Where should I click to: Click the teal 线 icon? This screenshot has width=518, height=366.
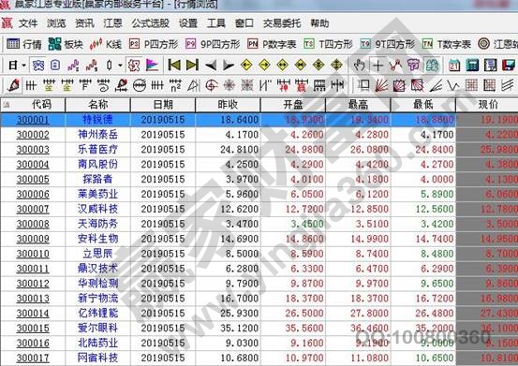coord(431,66)
